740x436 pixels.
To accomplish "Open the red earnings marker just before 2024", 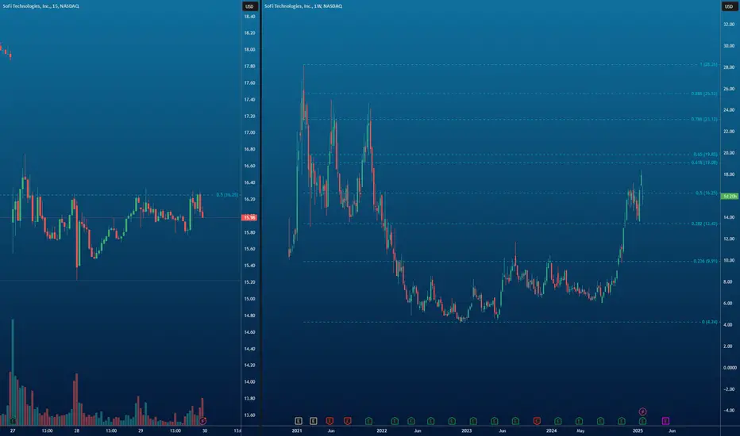I will [x=537, y=421].
